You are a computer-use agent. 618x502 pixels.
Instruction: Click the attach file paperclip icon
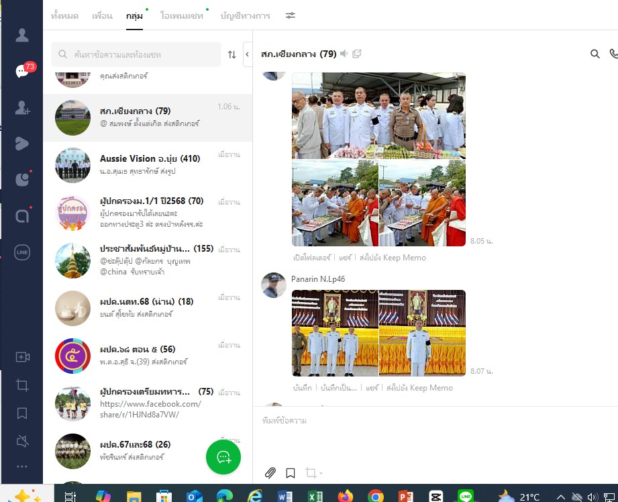(270, 472)
